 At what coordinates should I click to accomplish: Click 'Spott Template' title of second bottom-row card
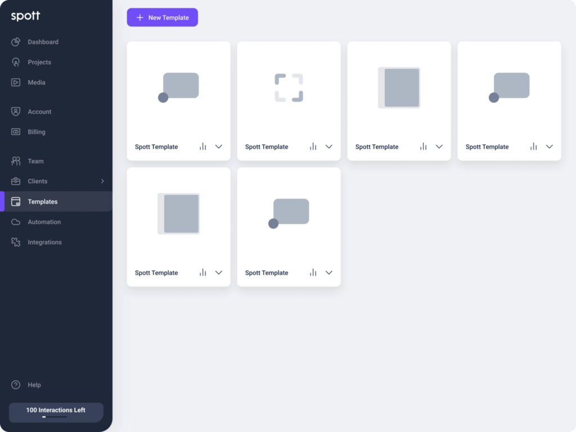pyautogui.click(x=266, y=273)
